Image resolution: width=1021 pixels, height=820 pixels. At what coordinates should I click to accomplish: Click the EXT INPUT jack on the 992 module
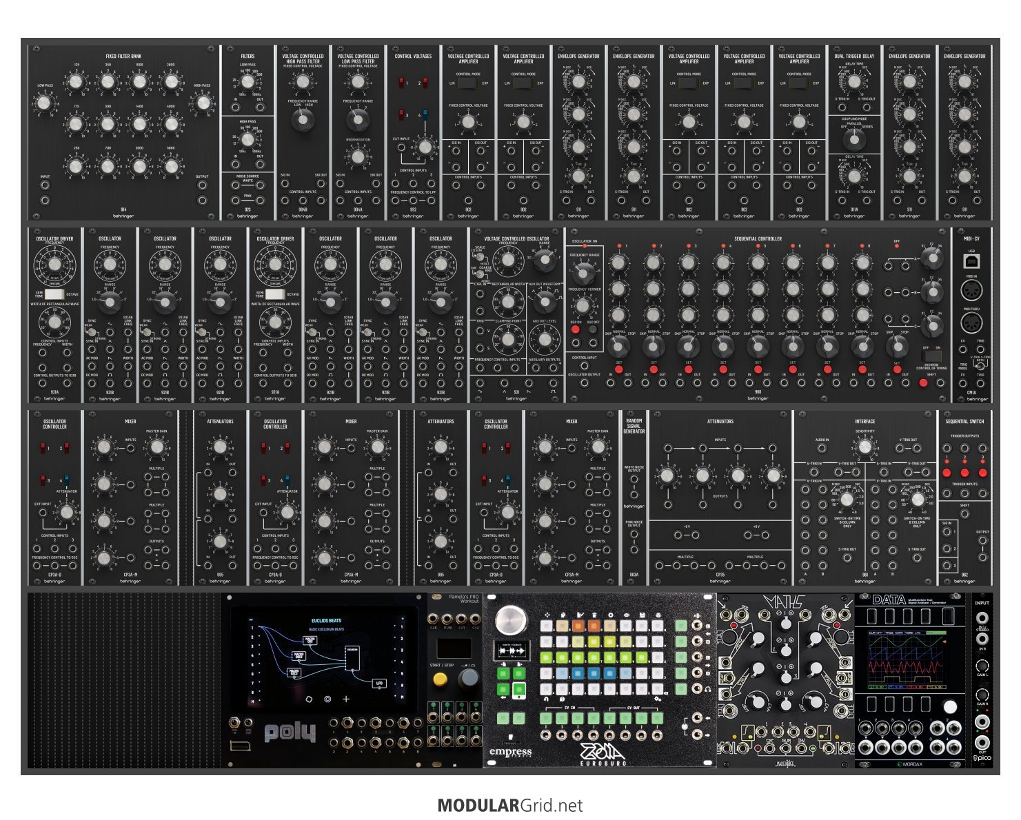(x=402, y=147)
